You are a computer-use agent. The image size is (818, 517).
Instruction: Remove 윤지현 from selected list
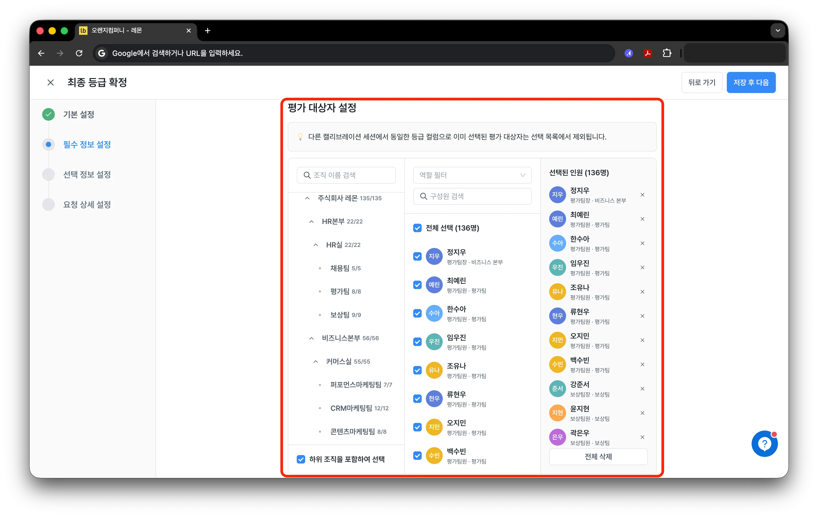pos(642,413)
